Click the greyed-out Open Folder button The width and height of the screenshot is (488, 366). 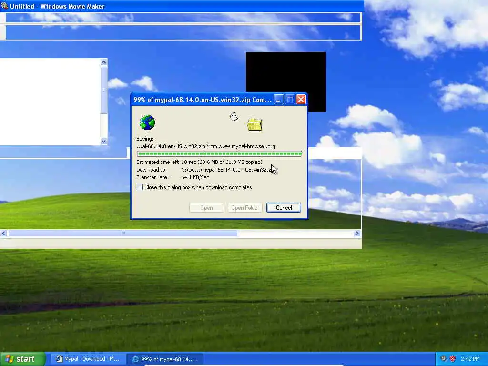245,208
